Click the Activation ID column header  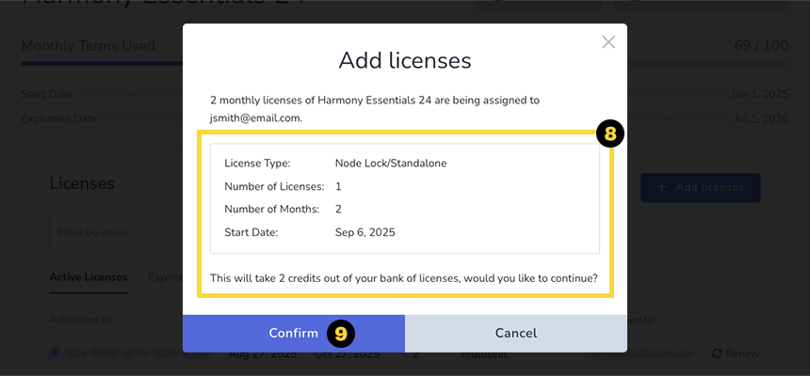(x=80, y=320)
